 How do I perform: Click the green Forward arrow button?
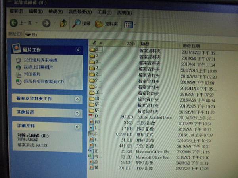46,23
